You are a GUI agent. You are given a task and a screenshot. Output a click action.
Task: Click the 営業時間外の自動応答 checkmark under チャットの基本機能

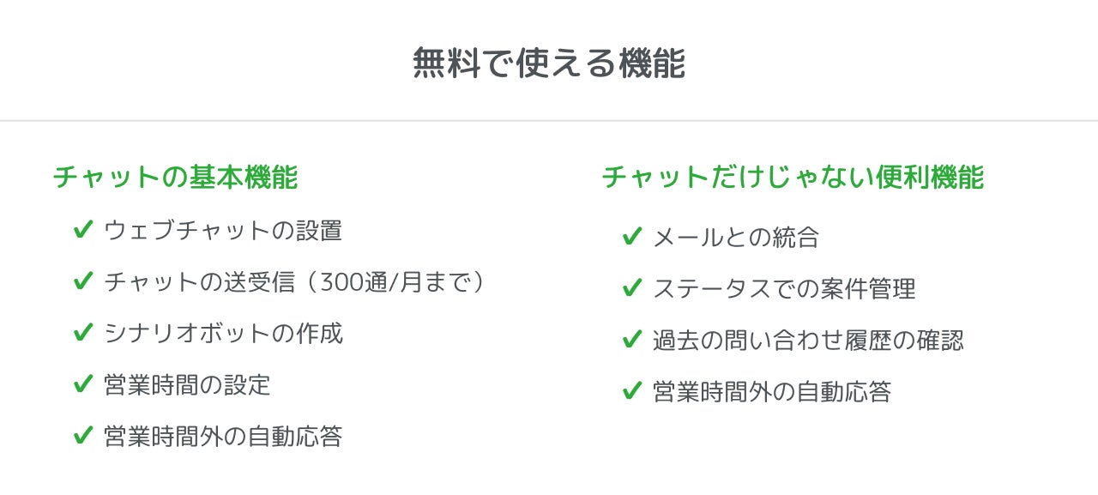(83, 436)
